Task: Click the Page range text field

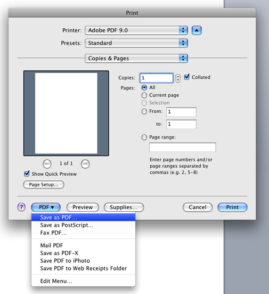Action: coord(183,147)
